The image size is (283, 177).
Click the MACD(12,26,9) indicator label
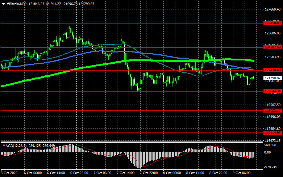(14, 146)
